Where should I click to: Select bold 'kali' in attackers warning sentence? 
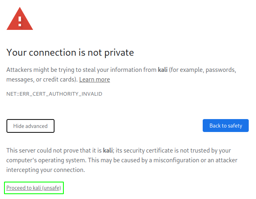163,70
